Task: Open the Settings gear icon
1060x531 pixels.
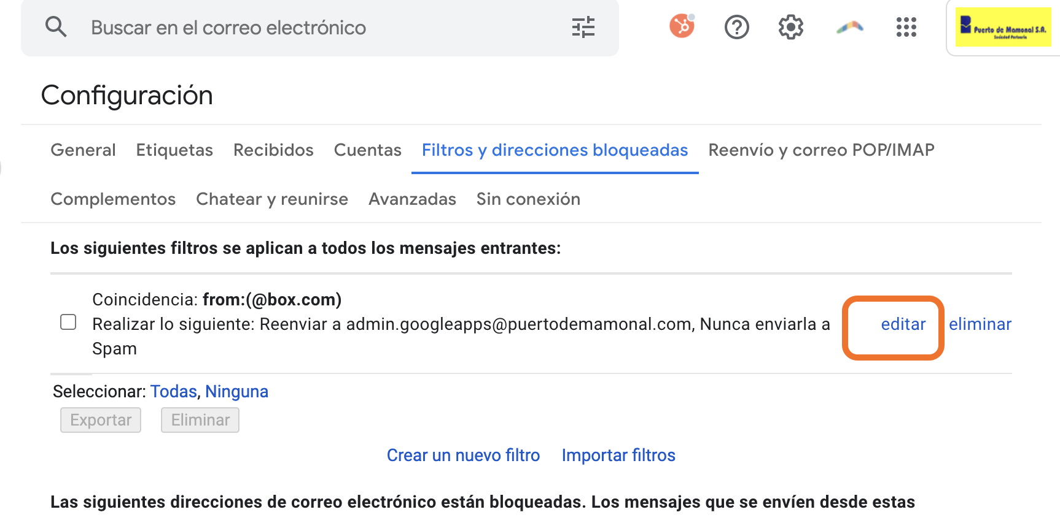Action: click(x=790, y=27)
